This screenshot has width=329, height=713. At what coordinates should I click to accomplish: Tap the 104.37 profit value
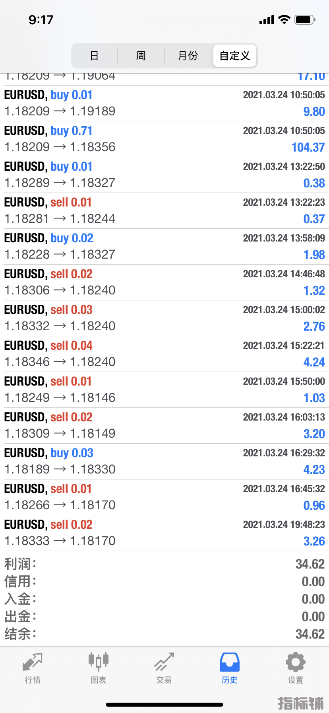(308, 147)
